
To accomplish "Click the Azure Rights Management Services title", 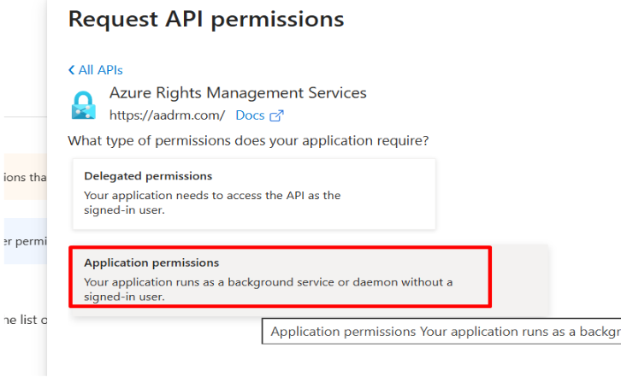I will [x=238, y=93].
